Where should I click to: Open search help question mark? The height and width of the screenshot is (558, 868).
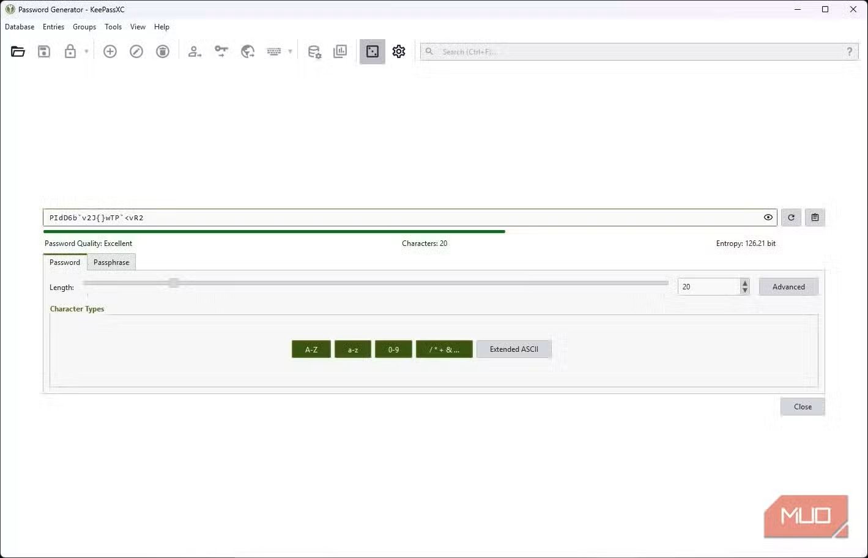point(849,52)
